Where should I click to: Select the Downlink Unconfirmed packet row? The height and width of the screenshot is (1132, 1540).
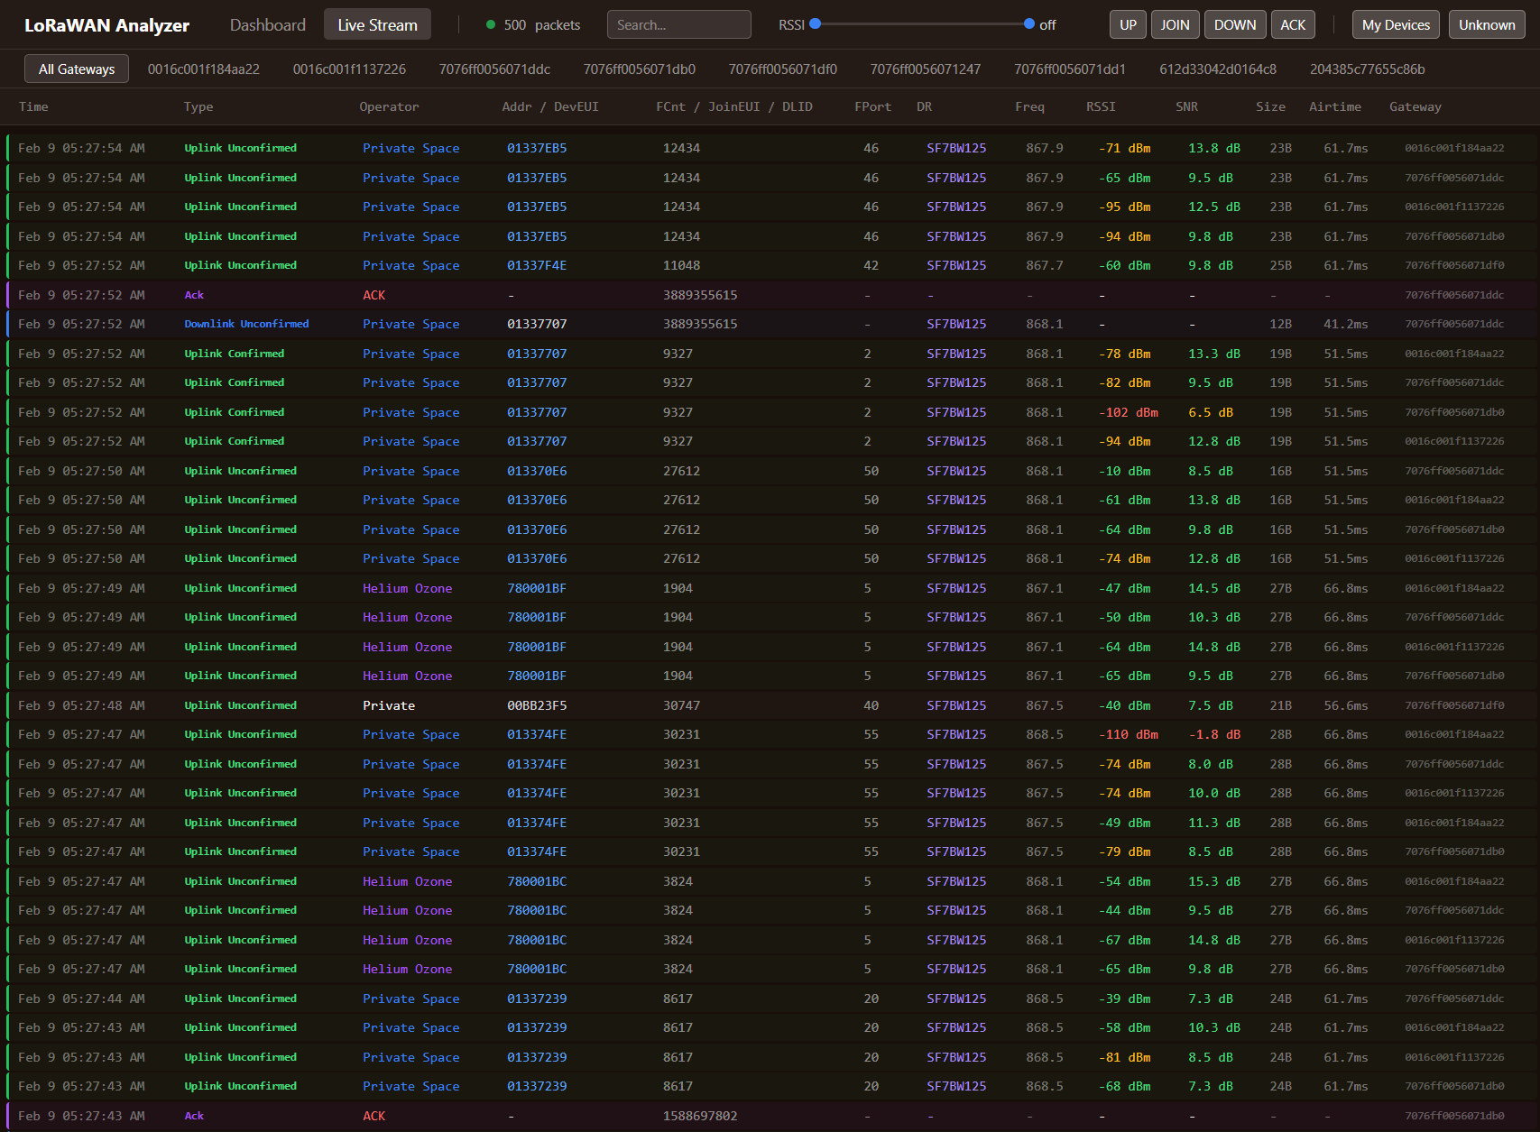click(246, 325)
